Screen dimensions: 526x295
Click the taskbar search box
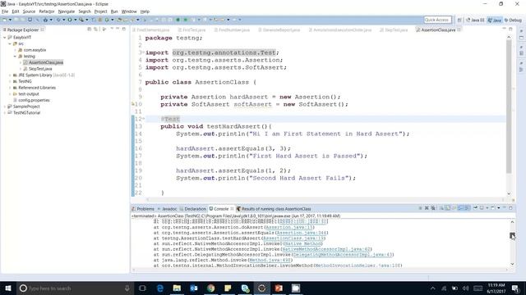[x=75, y=288]
